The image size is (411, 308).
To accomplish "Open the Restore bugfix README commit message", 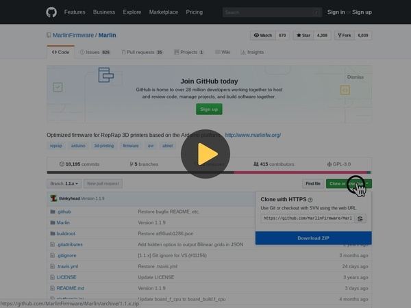I will (x=169, y=211).
